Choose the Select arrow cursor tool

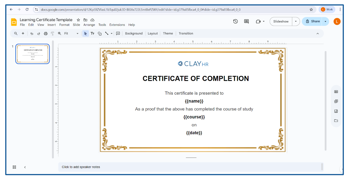pos(85,33)
